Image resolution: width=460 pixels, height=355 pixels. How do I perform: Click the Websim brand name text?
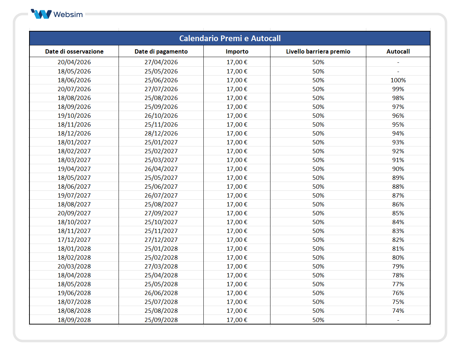68,15
